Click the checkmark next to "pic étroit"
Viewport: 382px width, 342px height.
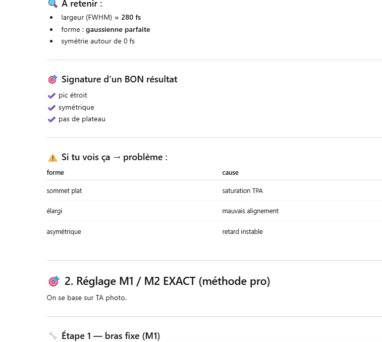(x=51, y=95)
